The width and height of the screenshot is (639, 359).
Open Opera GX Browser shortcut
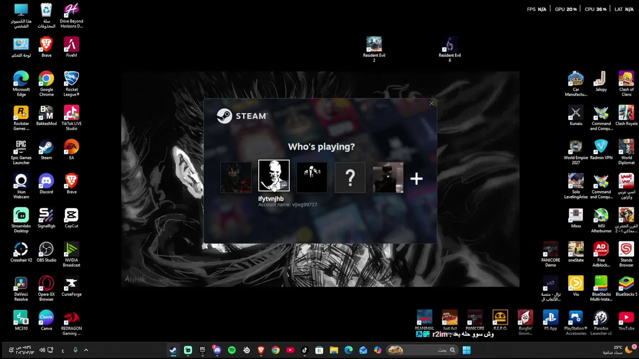46,288
